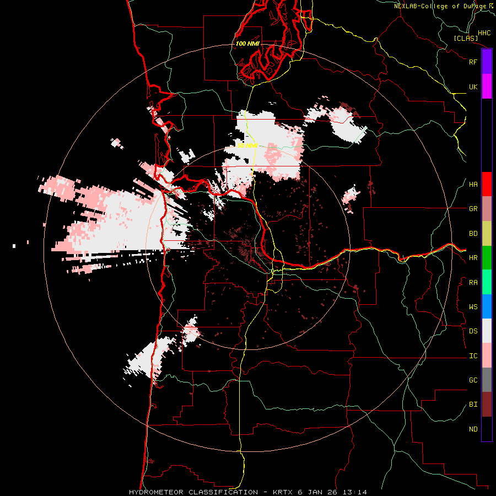
Task: Click the UK magenta legend swatch
Action: click(487, 87)
